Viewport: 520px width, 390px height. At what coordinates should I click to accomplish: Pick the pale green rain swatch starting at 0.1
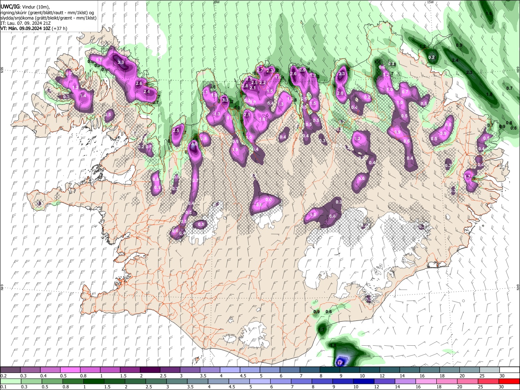pyautogui.click(x=11, y=381)
